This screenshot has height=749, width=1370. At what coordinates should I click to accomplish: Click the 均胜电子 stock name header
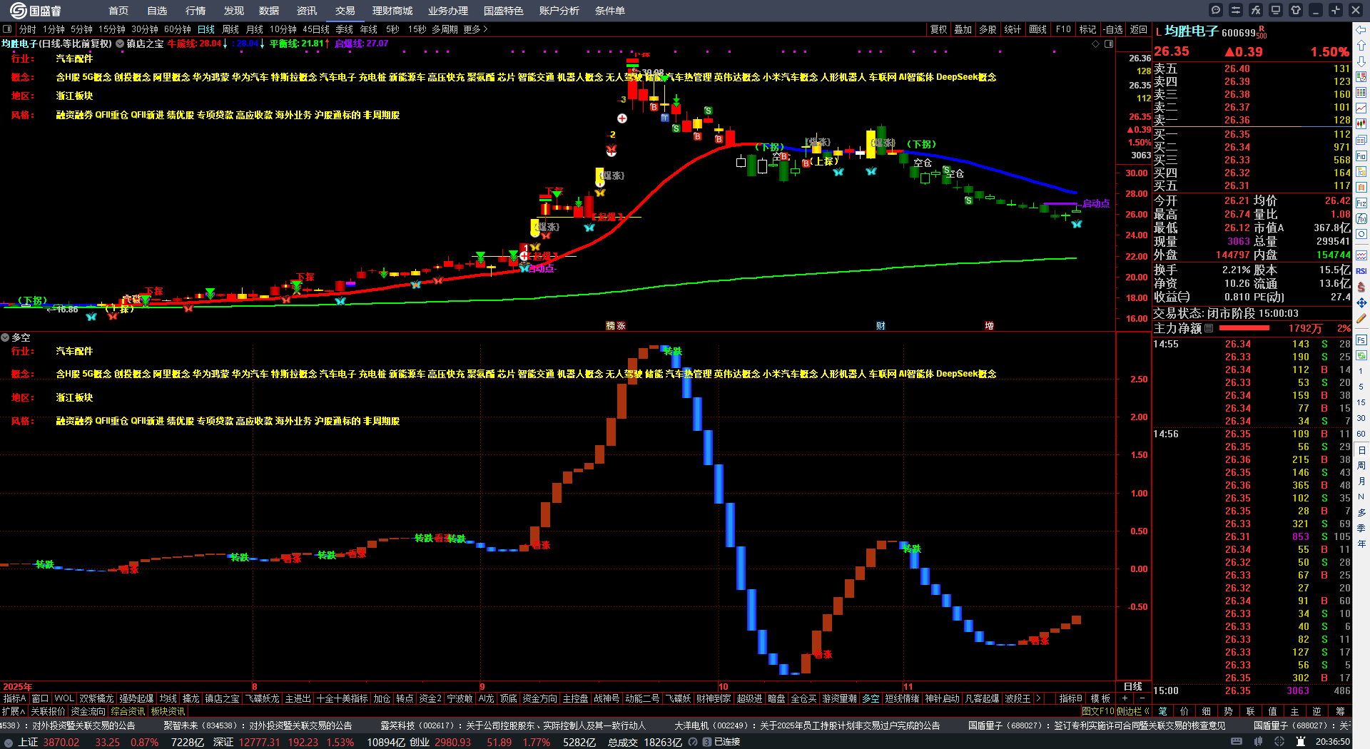(1192, 31)
